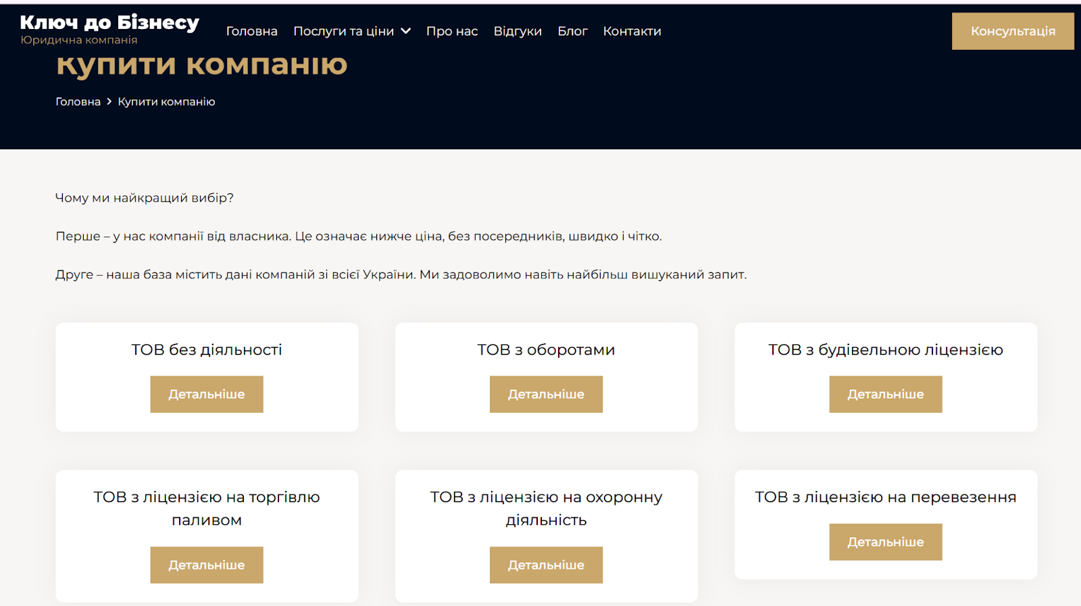Viewport: 1081px width, 606px height.
Task: Expand the Послуги та ціни dropdown arrow
Action: coord(406,31)
